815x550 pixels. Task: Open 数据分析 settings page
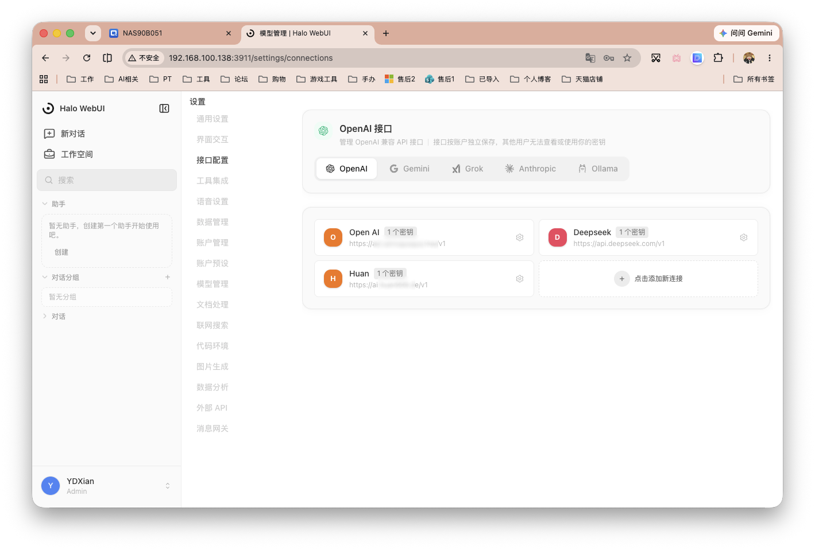213,387
